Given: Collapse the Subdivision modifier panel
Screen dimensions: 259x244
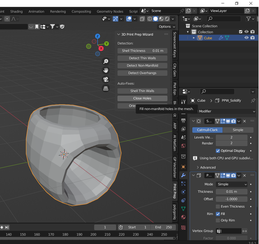Looking at the screenshot, I should (193, 121).
